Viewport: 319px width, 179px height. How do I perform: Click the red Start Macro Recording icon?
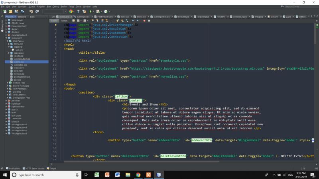tap(144, 21)
